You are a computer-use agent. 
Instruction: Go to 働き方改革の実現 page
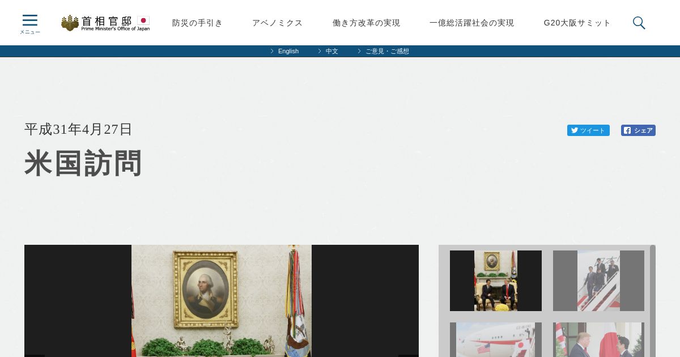click(x=367, y=23)
